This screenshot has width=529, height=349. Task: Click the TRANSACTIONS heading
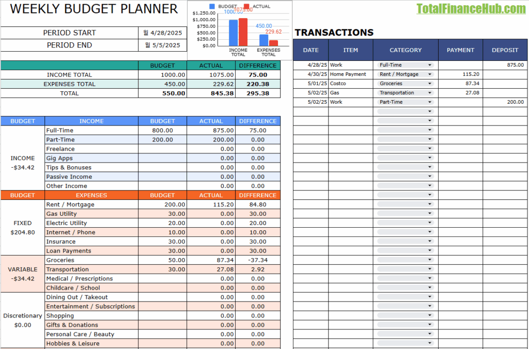tap(334, 33)
